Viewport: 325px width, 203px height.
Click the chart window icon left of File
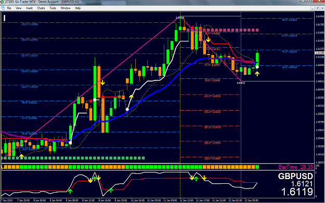(x=3, y=8)
